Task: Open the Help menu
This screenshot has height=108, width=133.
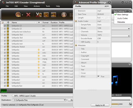Action: (x=58, y=6)
